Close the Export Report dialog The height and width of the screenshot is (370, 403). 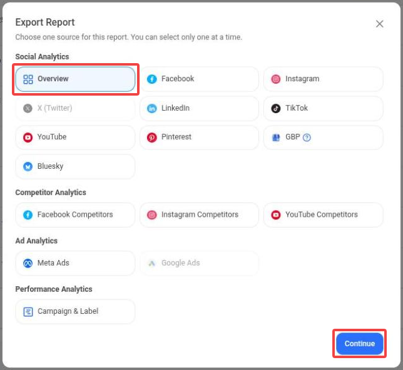pos(380,24)
